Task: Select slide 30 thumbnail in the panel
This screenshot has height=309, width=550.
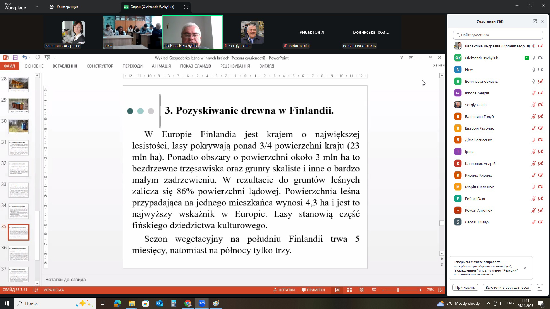Action: point(18,126)
